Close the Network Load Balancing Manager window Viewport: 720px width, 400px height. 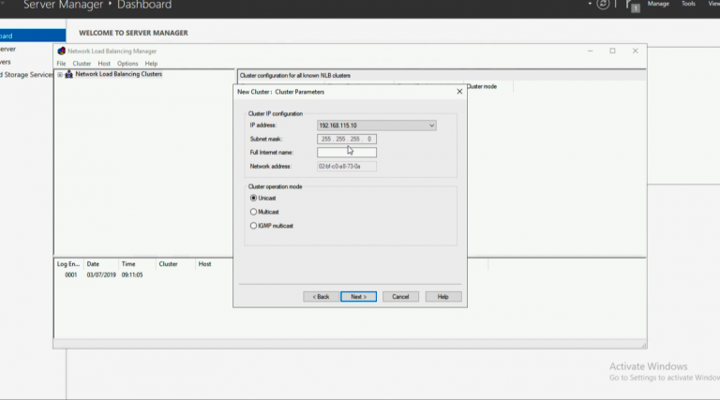(x=635, y=51)
